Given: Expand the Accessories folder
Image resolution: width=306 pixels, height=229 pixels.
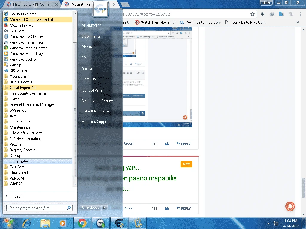Looking at the screenshot, I should [38, 76].
